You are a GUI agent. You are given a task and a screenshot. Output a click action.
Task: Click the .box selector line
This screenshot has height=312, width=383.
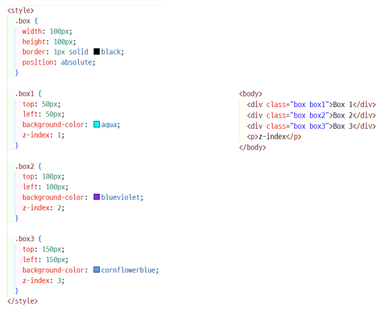[26, 21]
